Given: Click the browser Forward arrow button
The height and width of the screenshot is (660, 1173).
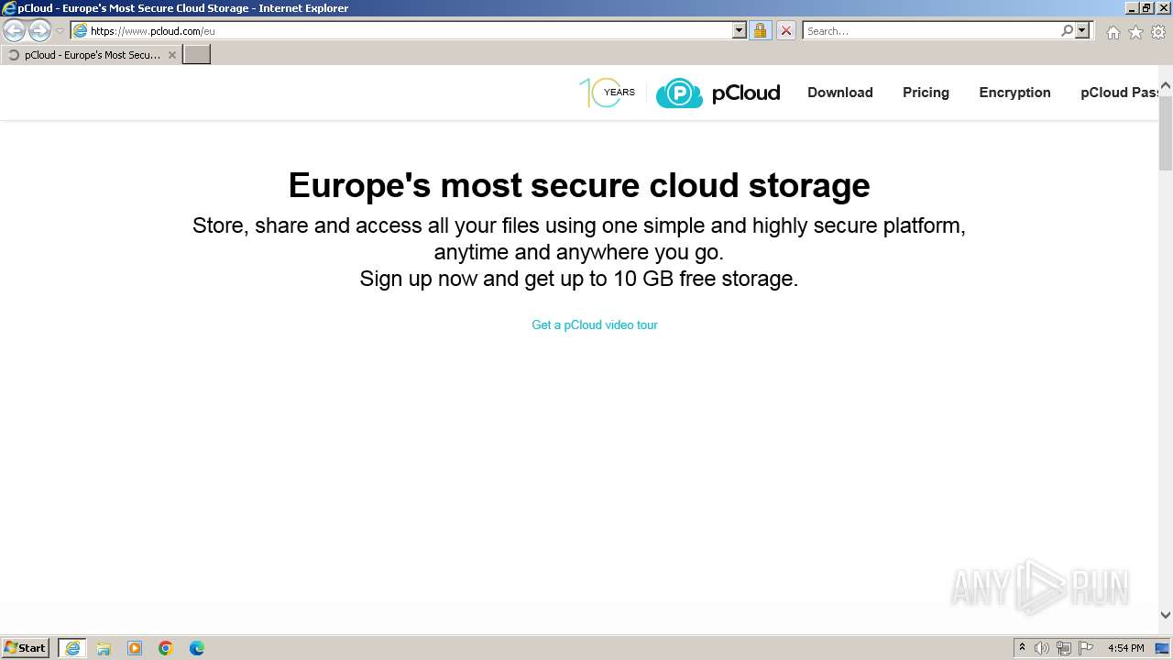Looking at the screenshot, I should pos(39,31).
